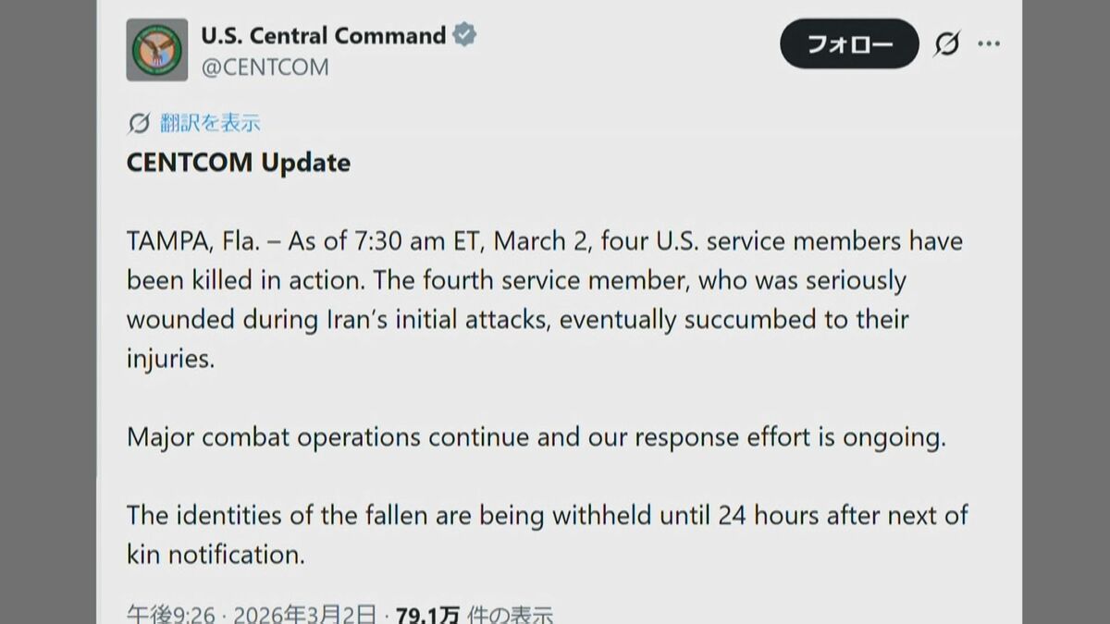The width and height of the screenshot is (1110, 624).
Task: Click the CENTCOM Update heading
Action: coord(237,163)
